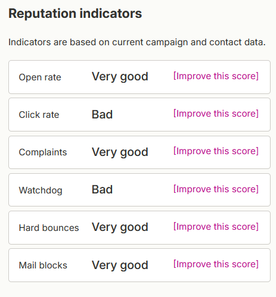
Task: Click 'Improve this score' for Hard bounces
Action: point(216,227)
